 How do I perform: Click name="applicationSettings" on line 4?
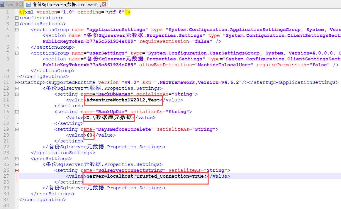[x=110, y=30]
